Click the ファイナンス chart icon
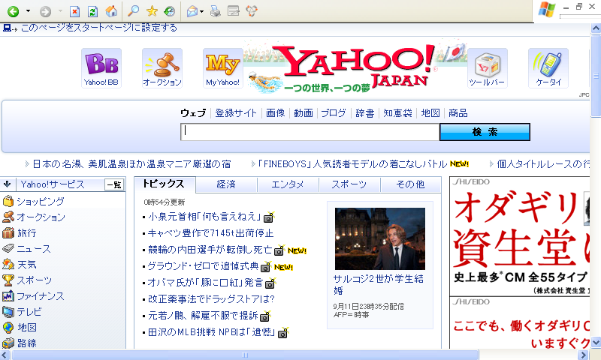 pyautogui.click(x=8, y=295)
